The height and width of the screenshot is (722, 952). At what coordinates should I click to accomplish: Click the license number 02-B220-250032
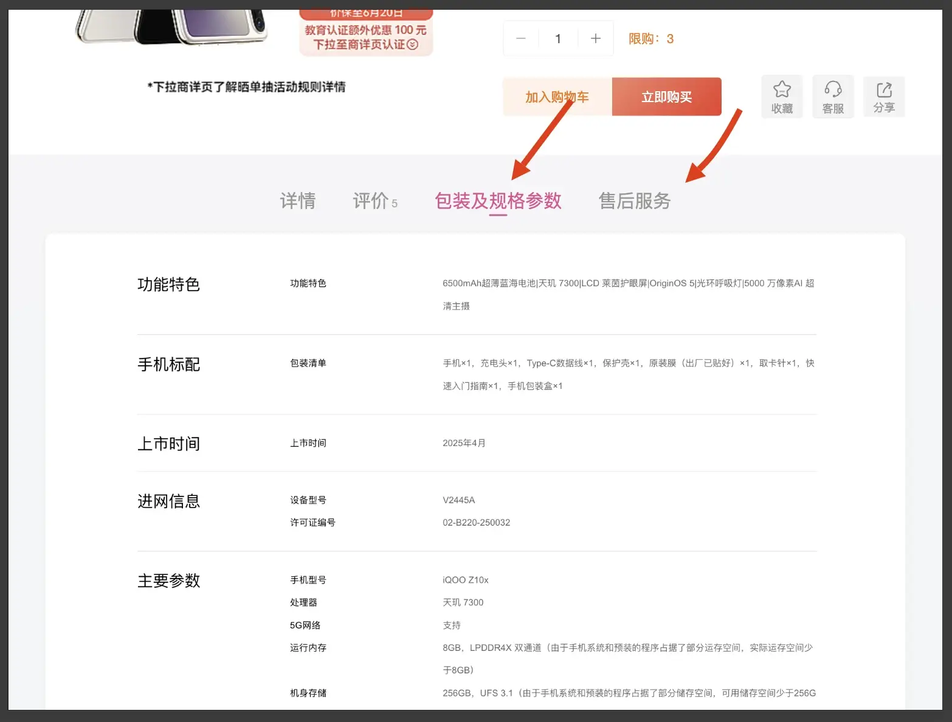(x=477, y=523)
